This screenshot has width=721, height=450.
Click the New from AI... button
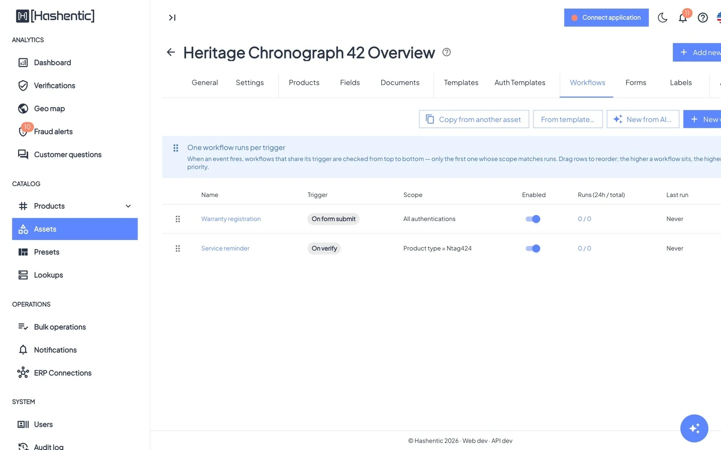(643, 119)
